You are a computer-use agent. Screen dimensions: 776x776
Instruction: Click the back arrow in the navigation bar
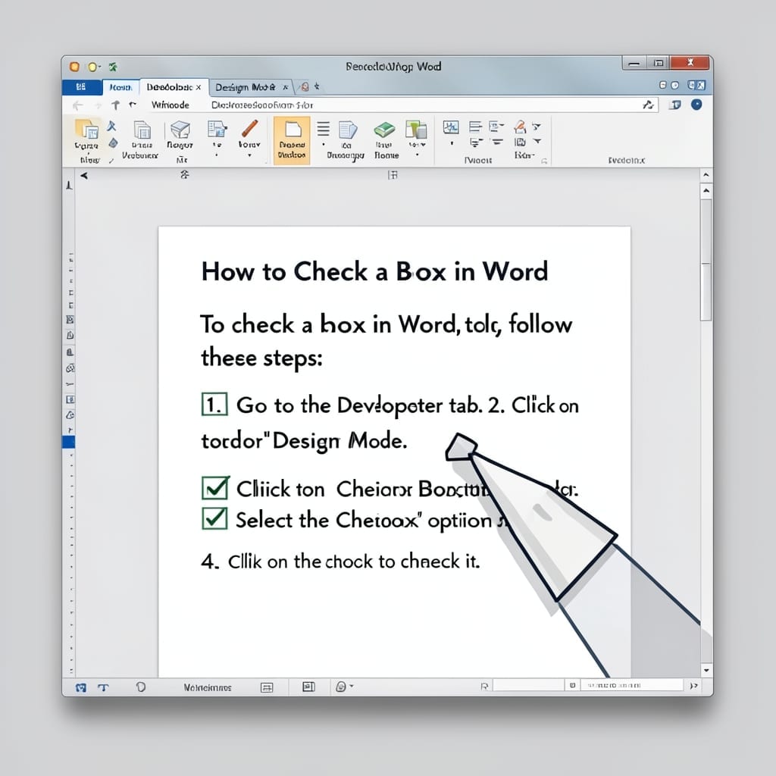(x=78, y=105)
